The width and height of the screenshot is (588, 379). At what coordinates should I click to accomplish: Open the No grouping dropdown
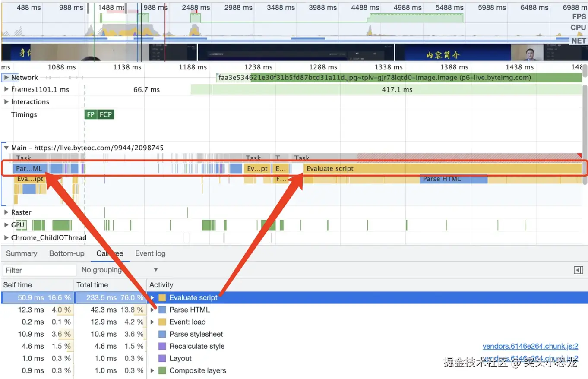click(120, 270)
